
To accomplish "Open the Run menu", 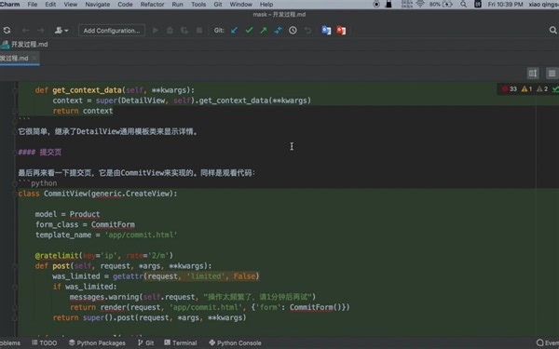I will tap(178, 5).
